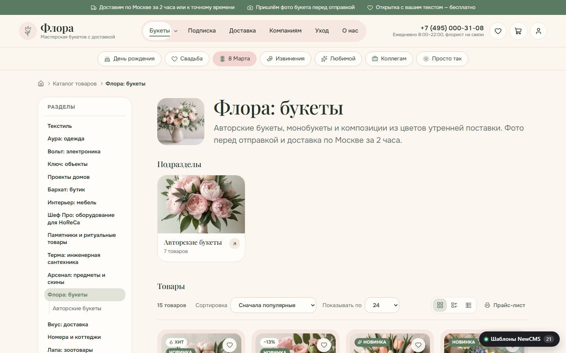Image resolution: width=566 pixels, height=353 pixels.
Task: Open the peonies Авторские букеты subsection image
Action: (201, 204)
